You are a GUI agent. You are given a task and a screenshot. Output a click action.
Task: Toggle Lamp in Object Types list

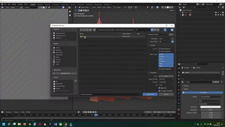(x=166, y=59)
